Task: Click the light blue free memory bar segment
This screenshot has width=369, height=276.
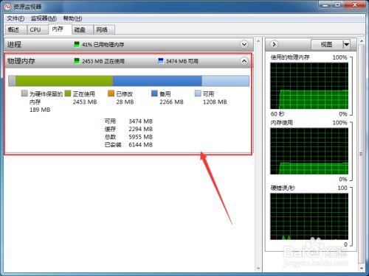Action: [225, 81]
